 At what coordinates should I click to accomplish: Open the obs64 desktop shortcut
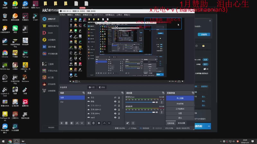(5, 78)
